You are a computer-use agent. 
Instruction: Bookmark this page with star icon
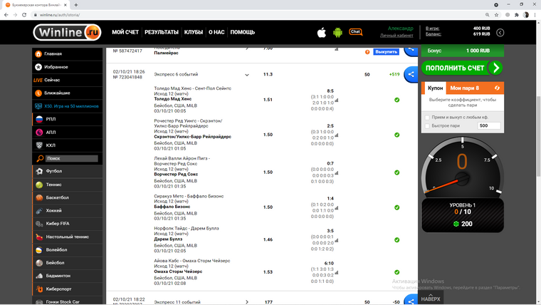pos(496,15)
